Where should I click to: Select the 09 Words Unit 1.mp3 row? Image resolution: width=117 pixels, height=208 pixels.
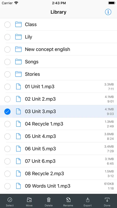pos(58,186)
